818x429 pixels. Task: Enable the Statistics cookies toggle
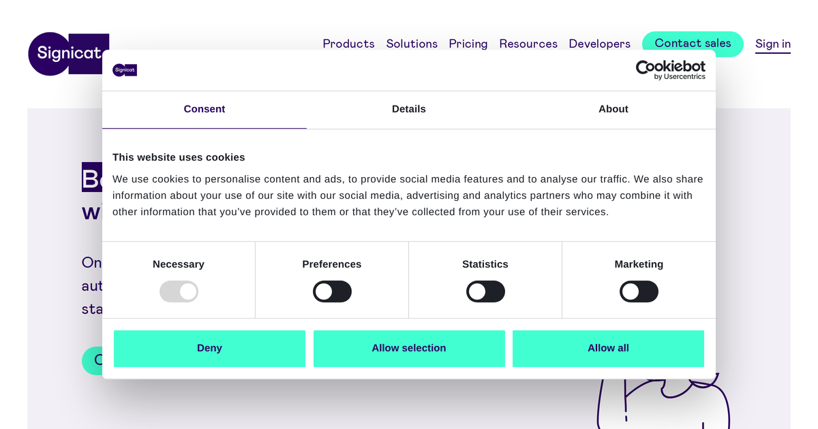485,291
